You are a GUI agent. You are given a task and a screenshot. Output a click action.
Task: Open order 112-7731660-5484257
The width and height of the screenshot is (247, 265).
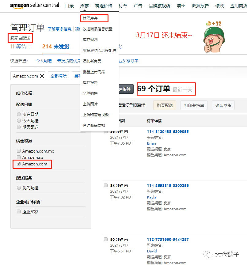tap(168, 240)
